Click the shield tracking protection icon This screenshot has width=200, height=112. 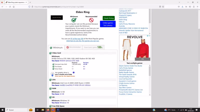[29, 7]
